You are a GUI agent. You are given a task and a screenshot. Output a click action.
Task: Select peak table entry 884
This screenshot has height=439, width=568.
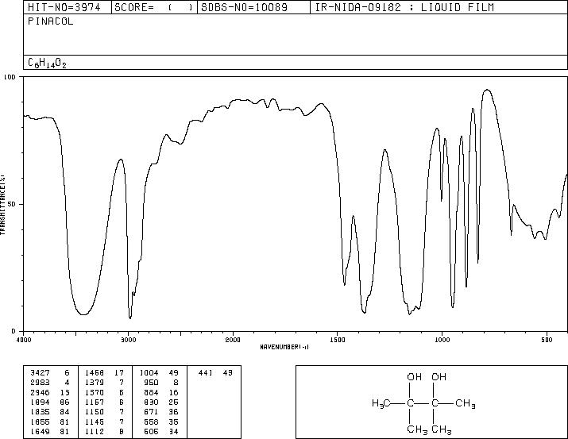coord(151,392)
